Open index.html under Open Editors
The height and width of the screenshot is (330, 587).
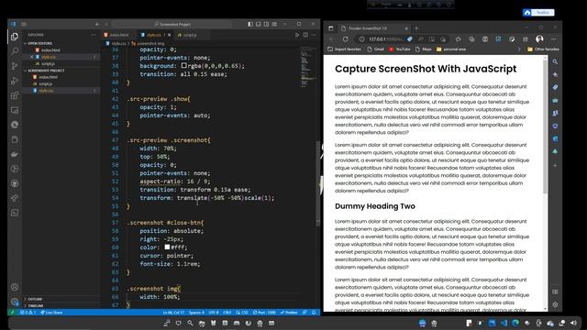(50, 50)
